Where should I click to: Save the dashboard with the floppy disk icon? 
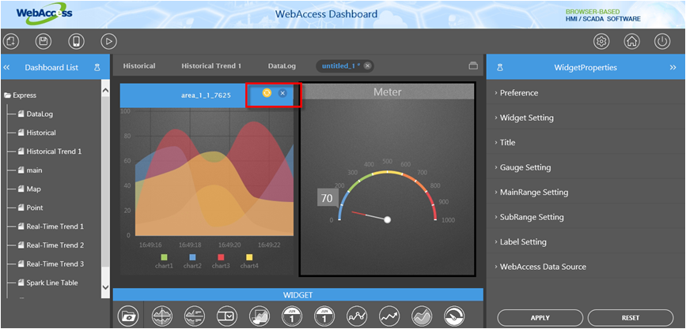pos(44,42)
